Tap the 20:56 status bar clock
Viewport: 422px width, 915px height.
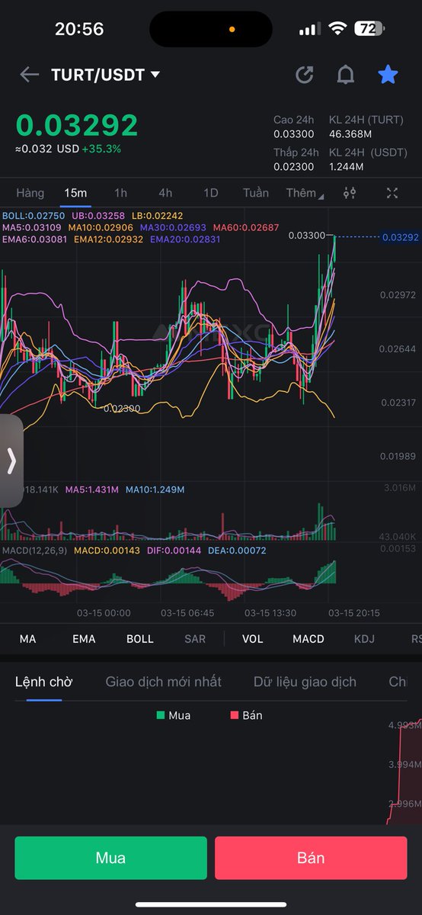(x=79, y=29)
